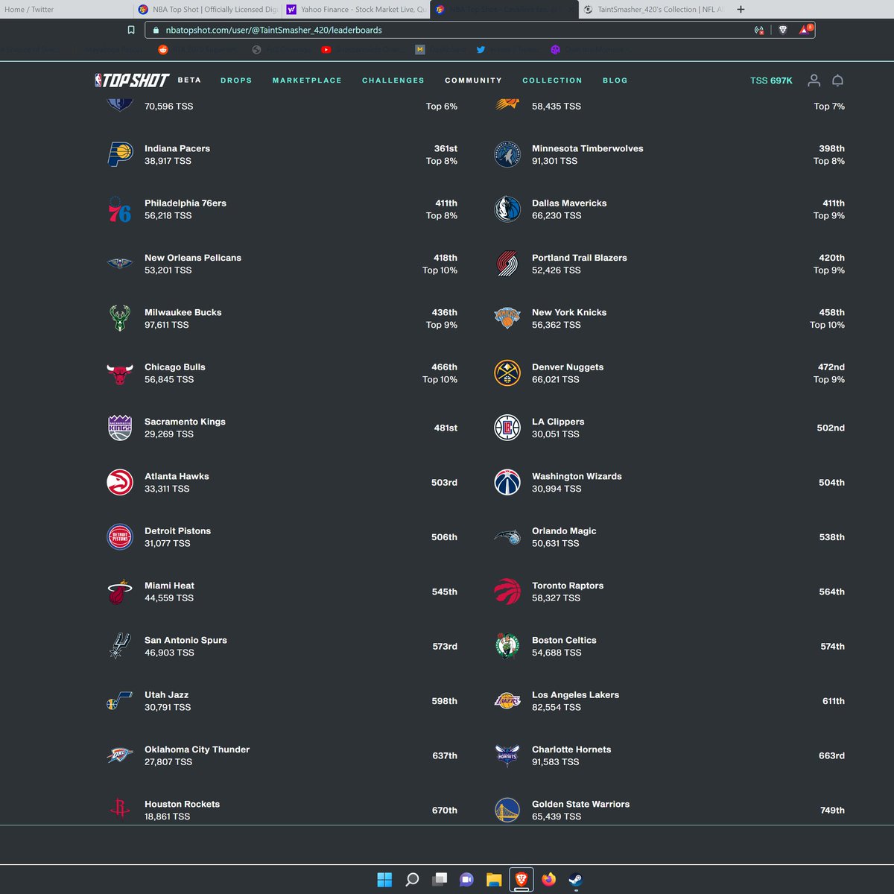
Task: Click the Orlando Magic logo
Action: [507, 536]
